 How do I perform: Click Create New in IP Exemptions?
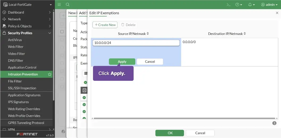pos(105,25)
